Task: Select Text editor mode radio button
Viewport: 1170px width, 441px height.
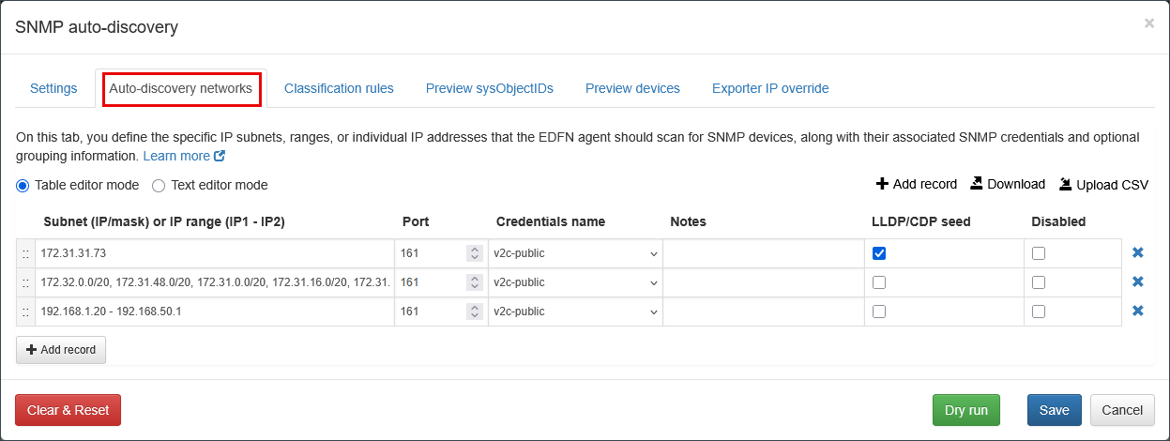Action: click(159, 185)
